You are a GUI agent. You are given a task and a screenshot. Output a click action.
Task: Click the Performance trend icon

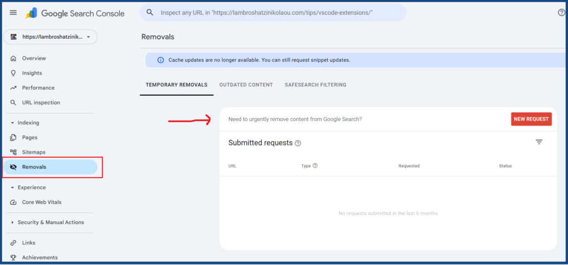click(13, 88)
